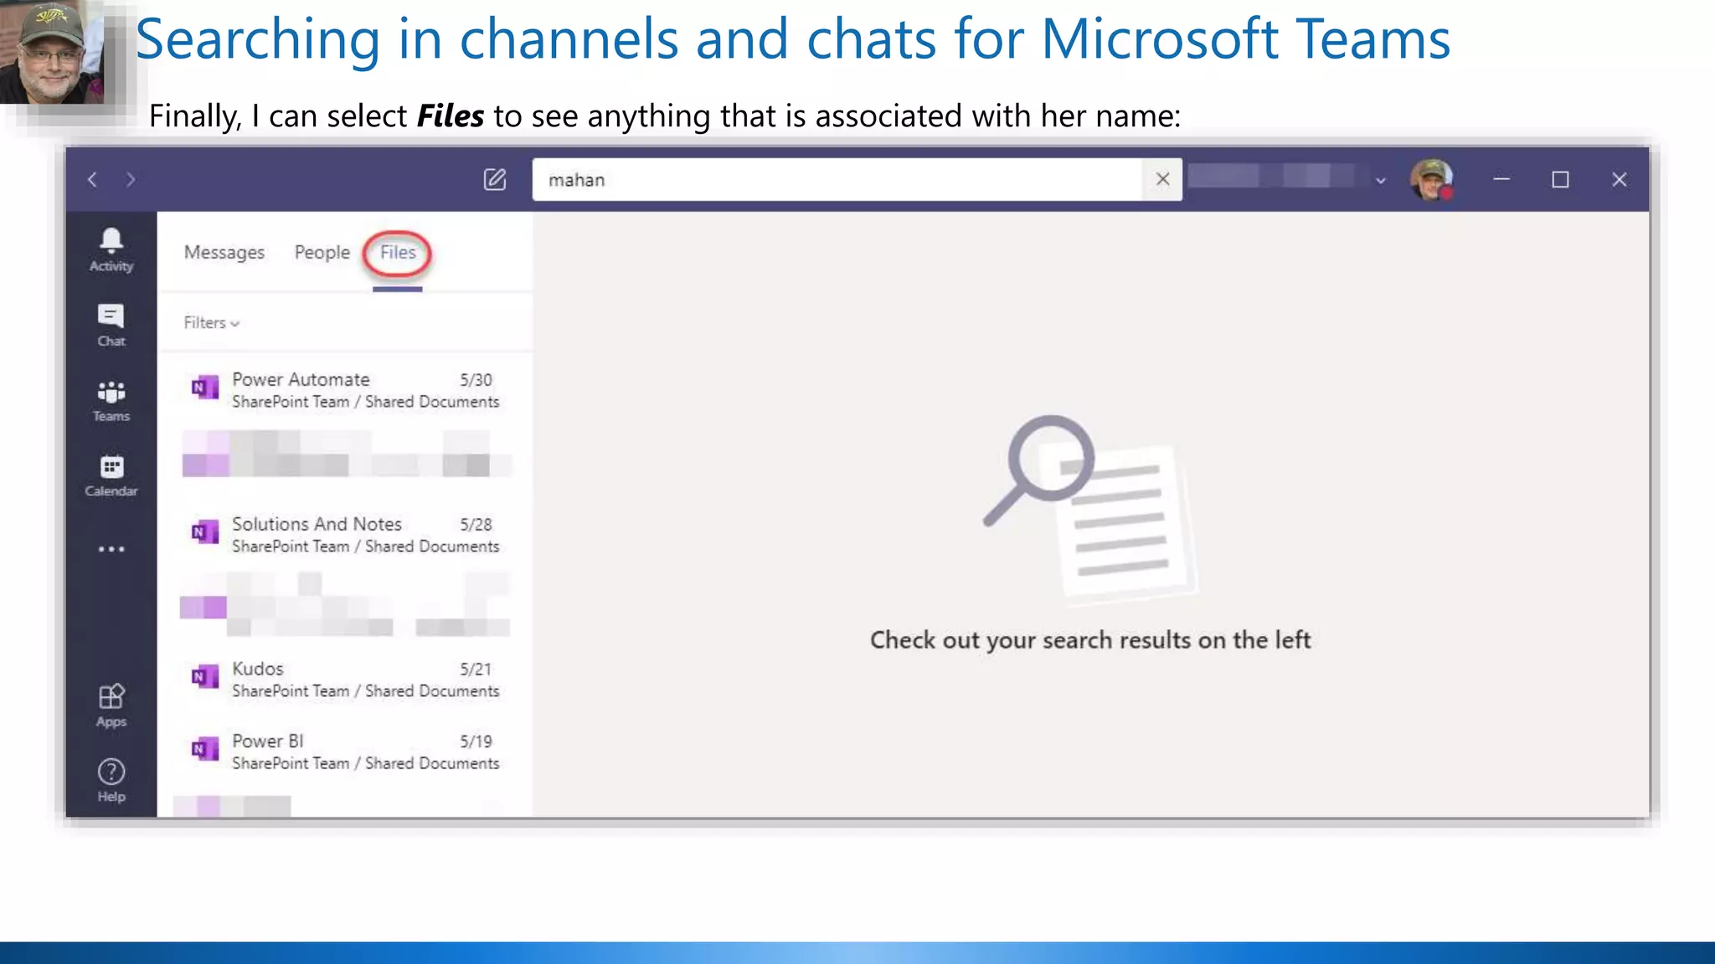Open the Kudos file result
Viewport: 1715px width, 964px height.
pyautogui.click(x=343, y=679)
